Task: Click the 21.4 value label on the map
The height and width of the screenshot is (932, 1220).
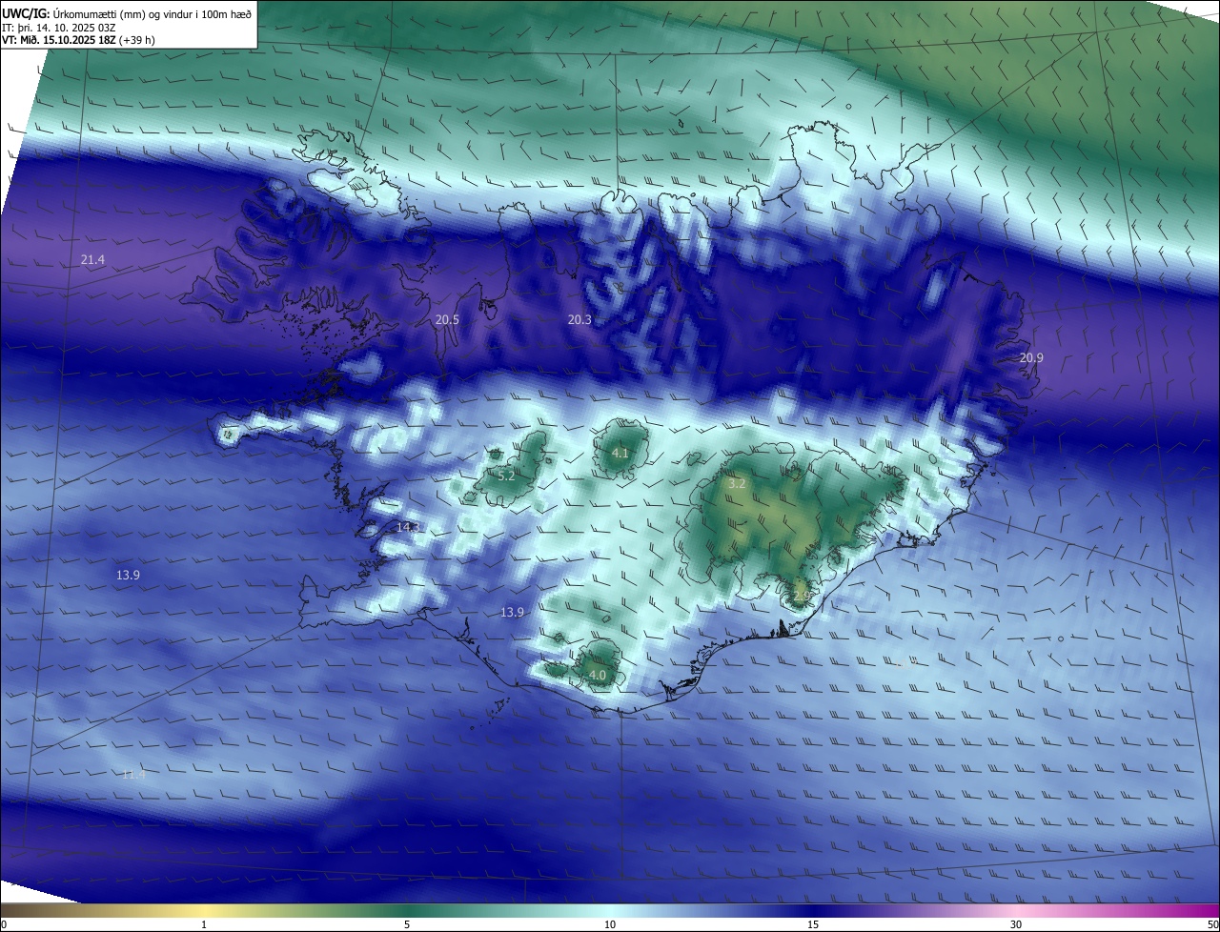Action: click(x=92, y=259)
